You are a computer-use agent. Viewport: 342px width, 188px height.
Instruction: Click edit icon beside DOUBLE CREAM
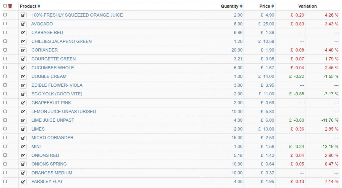[23, 77]
